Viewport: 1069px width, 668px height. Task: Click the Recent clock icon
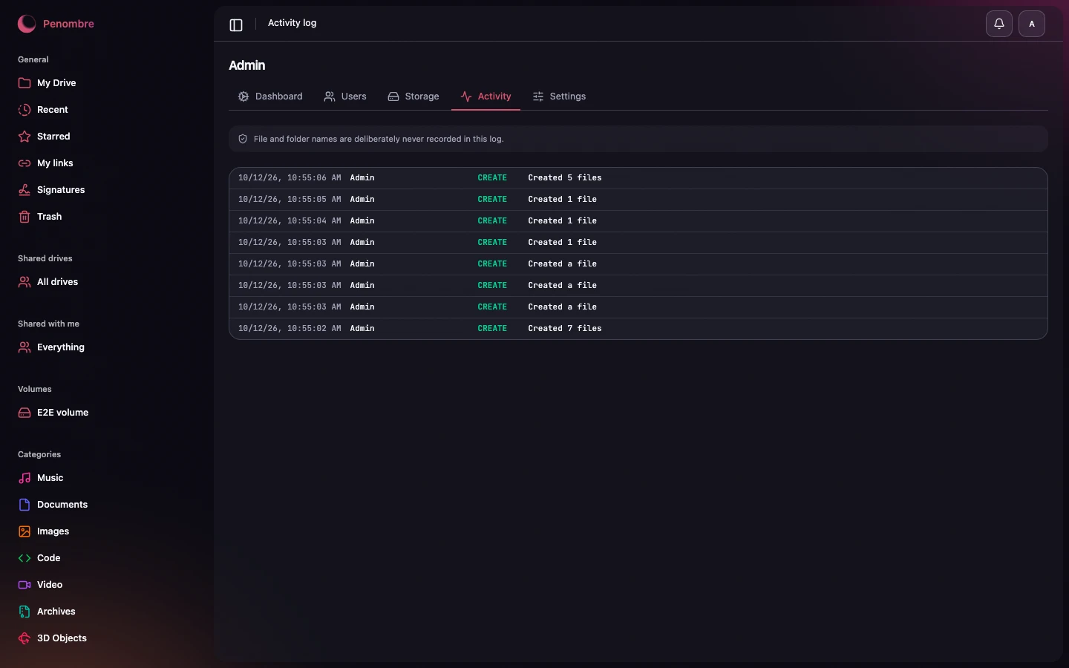[x=24, y=110]
